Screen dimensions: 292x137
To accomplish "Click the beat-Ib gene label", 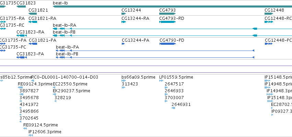I will pyautogui.click(x=60, y=3).
